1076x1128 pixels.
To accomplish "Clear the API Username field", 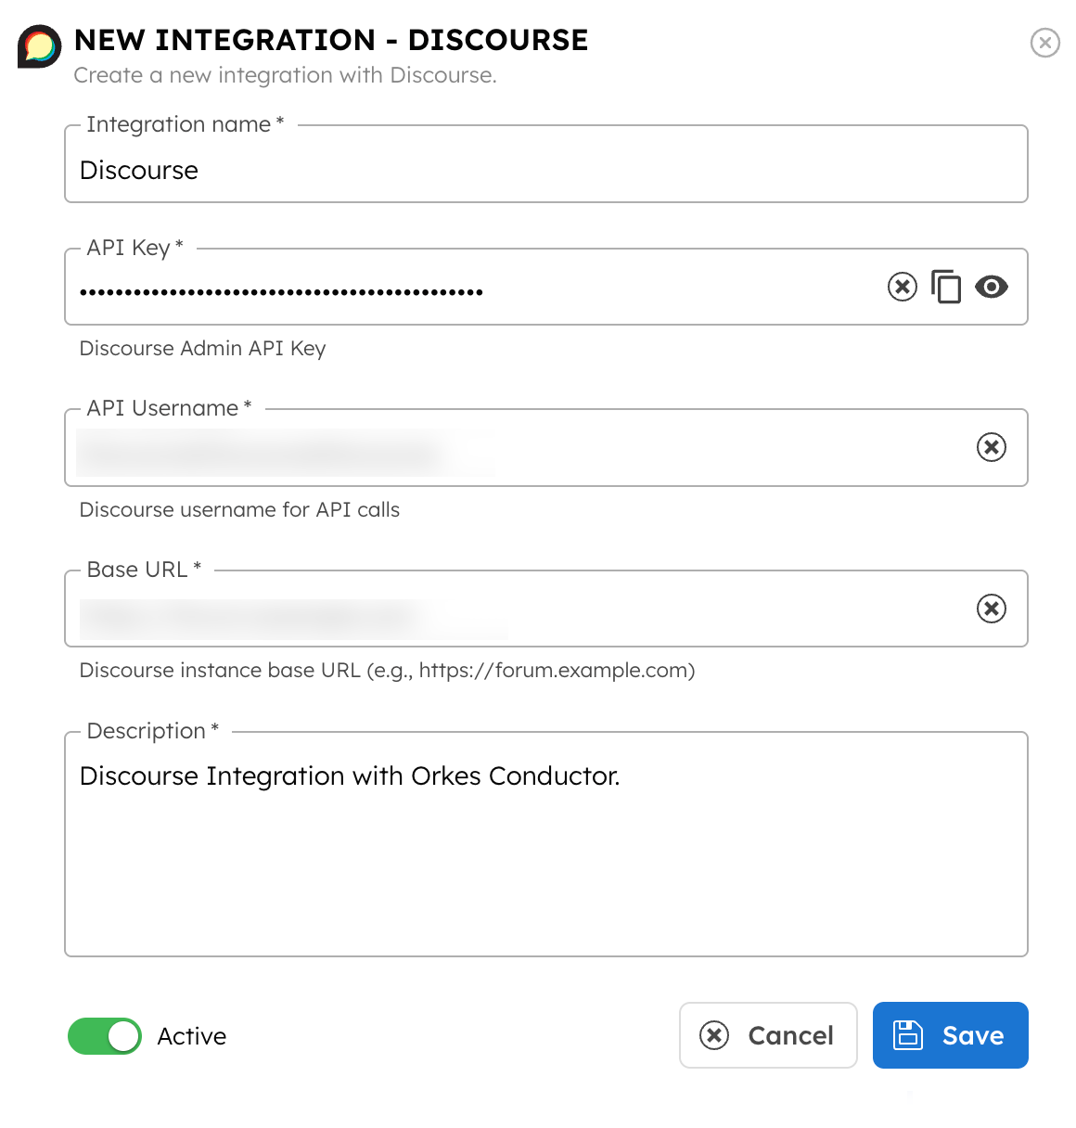I will [992, 447].
